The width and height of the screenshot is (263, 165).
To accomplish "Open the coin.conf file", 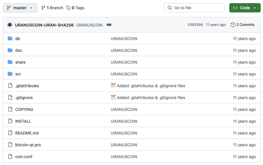I will click(24, 157).
